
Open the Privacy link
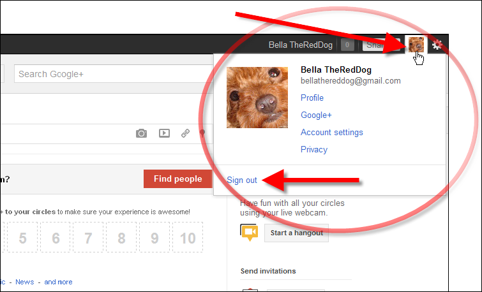pos(314,149)
